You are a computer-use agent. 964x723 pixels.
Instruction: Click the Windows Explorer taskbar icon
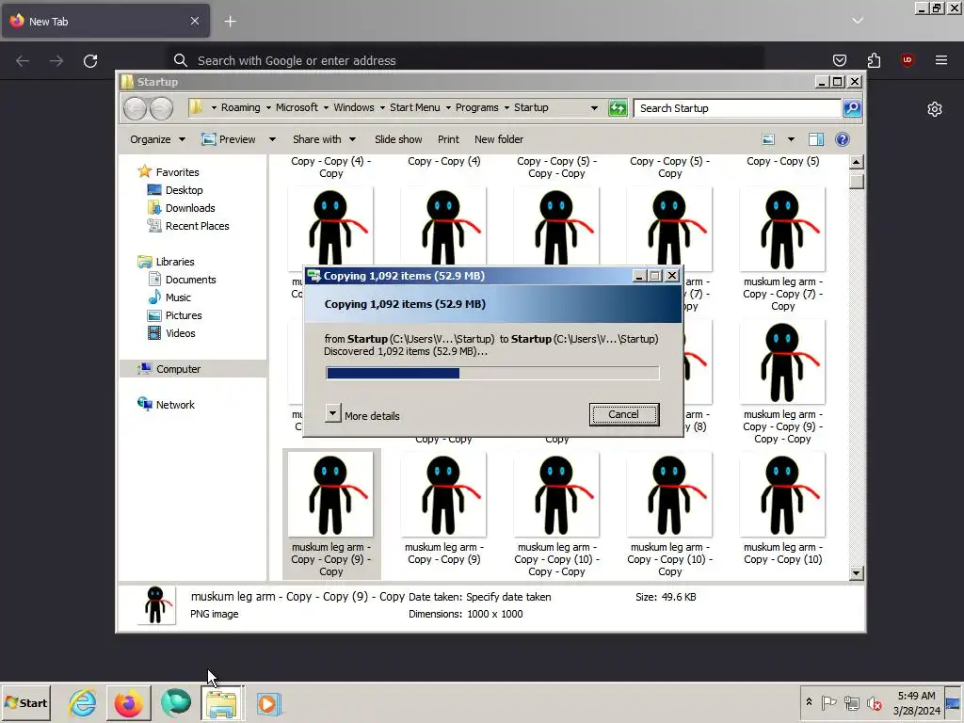tap(222, 702)
